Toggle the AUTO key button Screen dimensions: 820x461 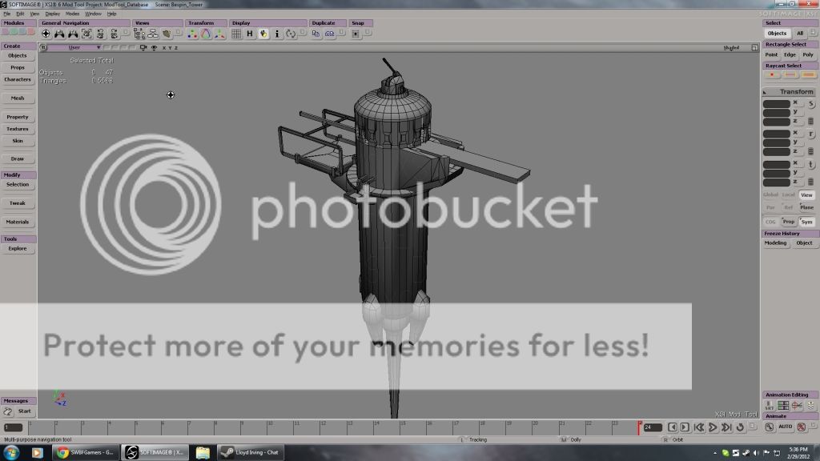(x=786, y=427)
